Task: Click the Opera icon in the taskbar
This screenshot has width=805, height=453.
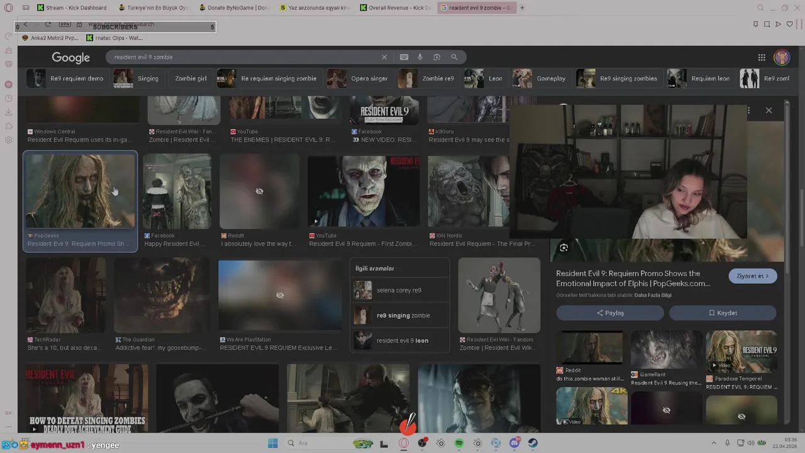Action: point(404,444)
